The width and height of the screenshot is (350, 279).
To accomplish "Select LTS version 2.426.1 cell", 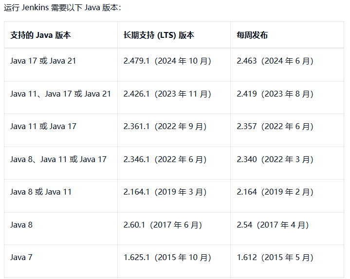I will [x=167, y=94].
